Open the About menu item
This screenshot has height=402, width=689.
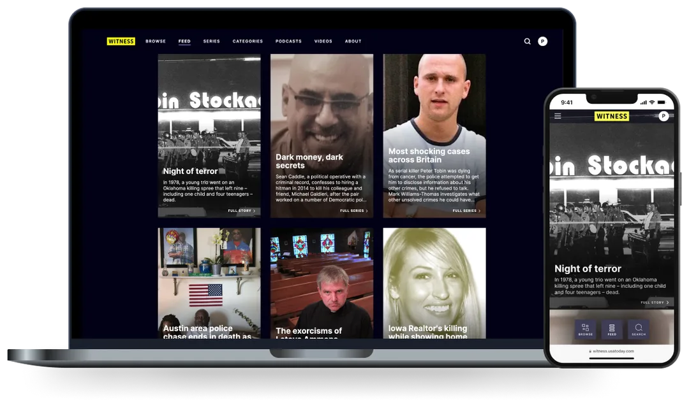(353, 41)
